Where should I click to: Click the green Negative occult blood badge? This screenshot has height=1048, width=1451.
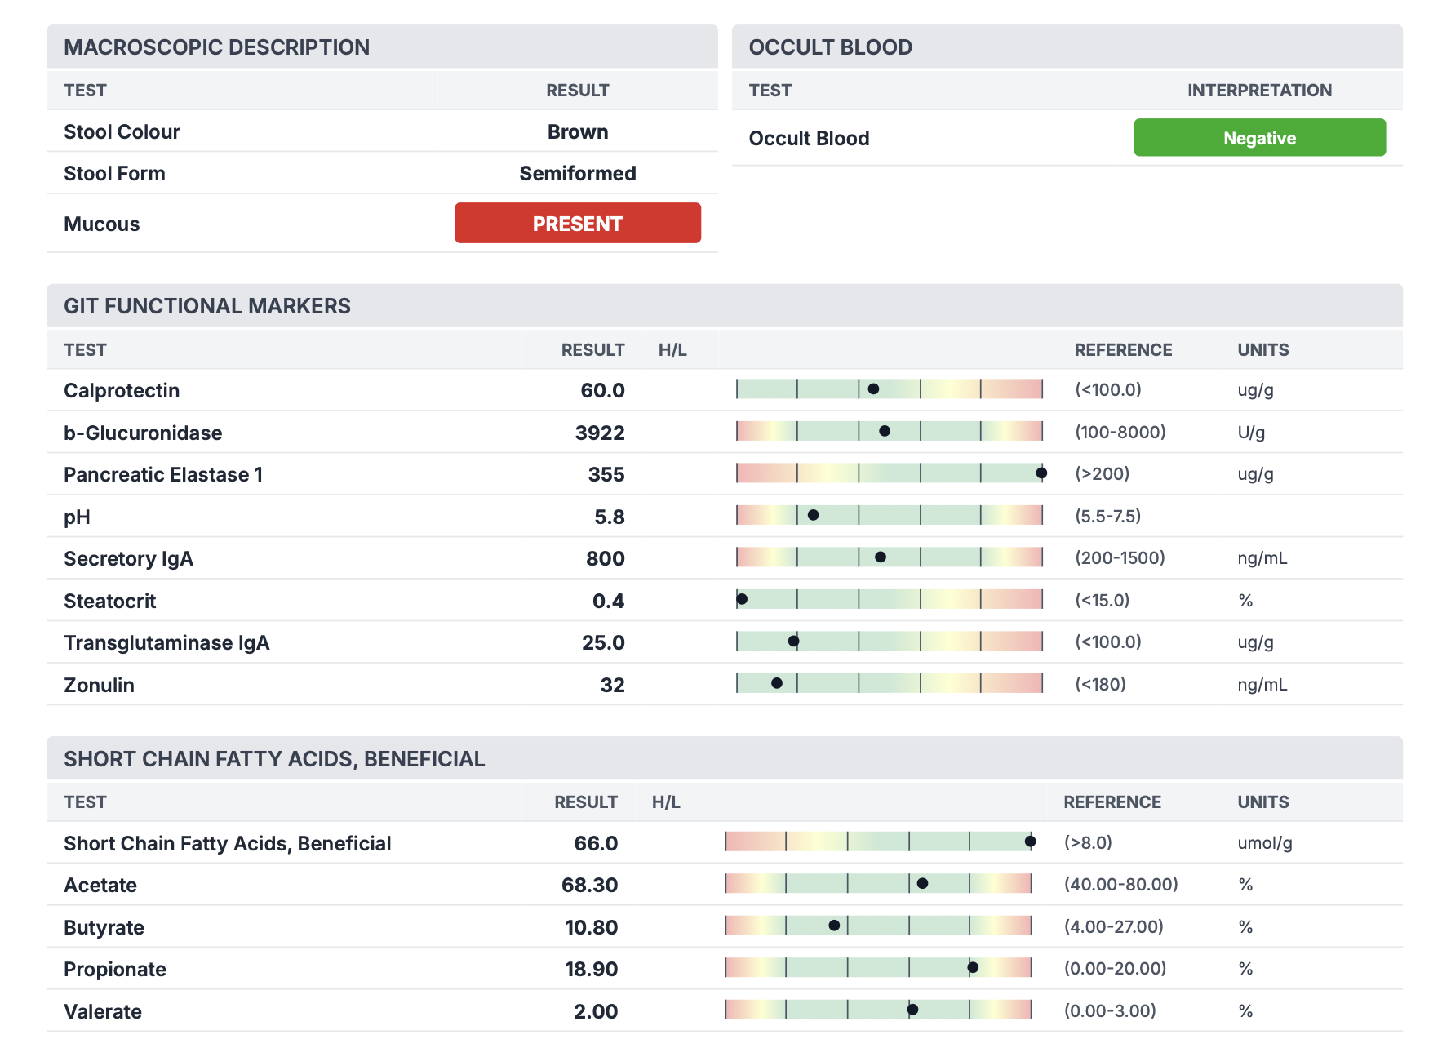[x=1258, y=138]
